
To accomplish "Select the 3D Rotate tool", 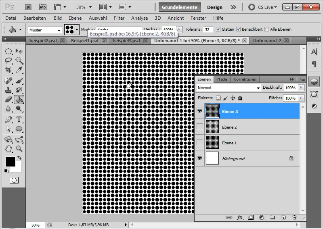I will [8, 139].
